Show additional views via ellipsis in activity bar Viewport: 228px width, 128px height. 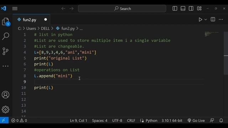point(6,66)
